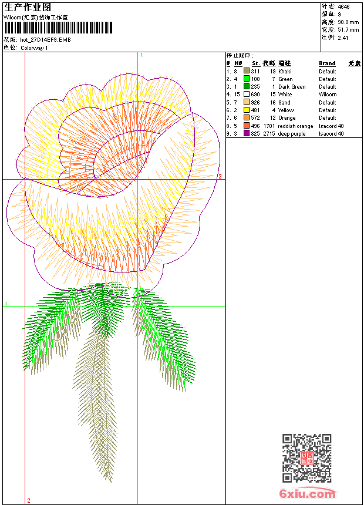Image resolution: width=364 pixels, height=505 pixels.
Task: Pick the Dark Green swatch, code 235
Action: 247,86
